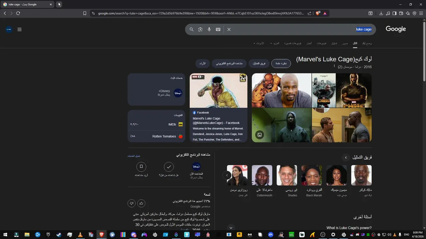The width and height of the screenshot is (426, 239).
Task: Open Mahershala Ali Cottonmouth thumbnail
Action: point(262,175)
